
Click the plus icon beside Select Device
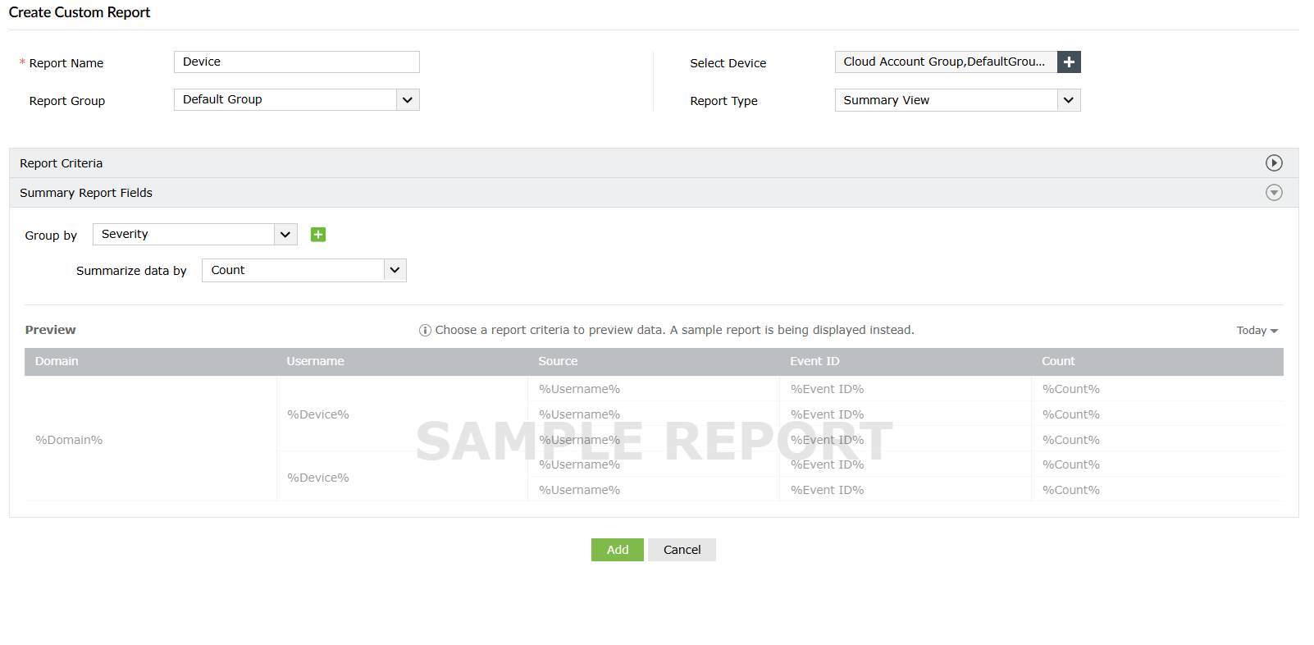pyautogui.click(x=1069, y=62)
